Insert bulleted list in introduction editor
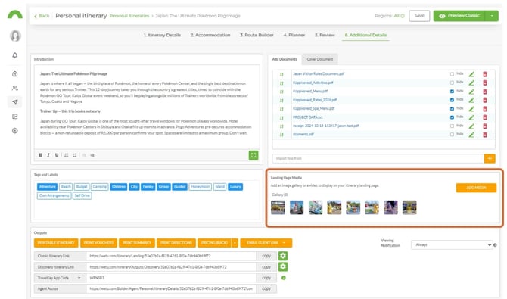The width and height of the screenshot is (507, 299). (75, 155)
